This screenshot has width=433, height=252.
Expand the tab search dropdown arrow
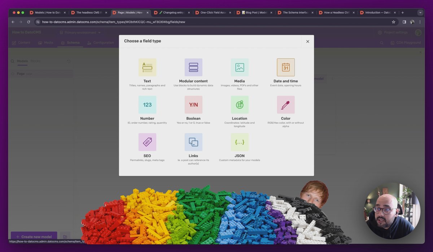[x=420, y=12]
